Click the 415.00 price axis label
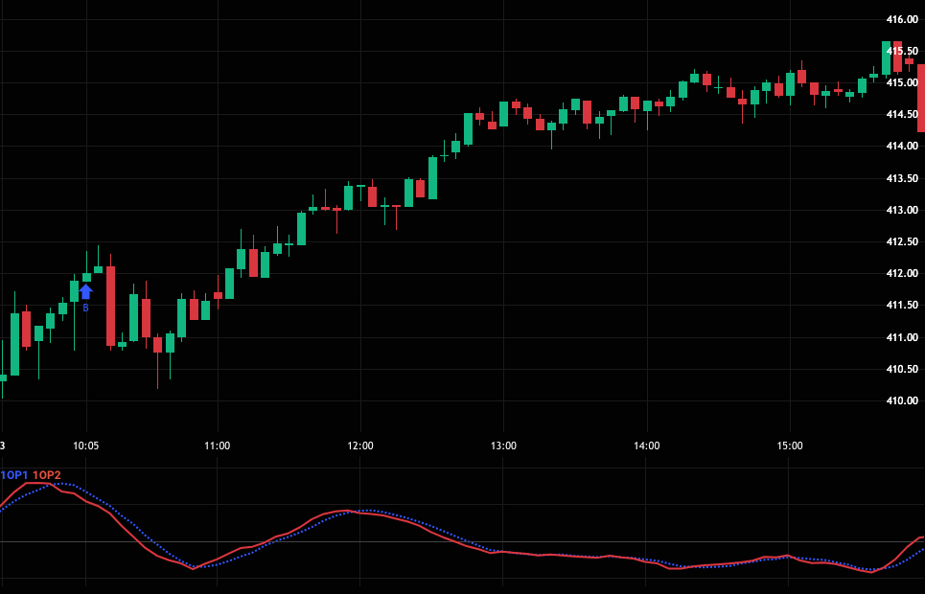This screenshot has width=925, height=594. [902, 82]
